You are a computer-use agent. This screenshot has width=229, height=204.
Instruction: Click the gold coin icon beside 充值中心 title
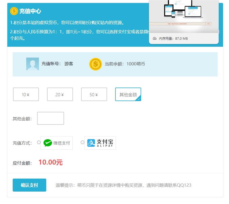click(x=14, y=11)
